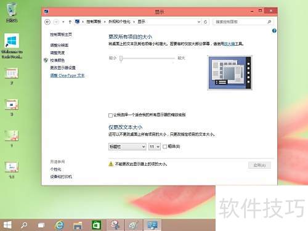Maximize the 显示 window
This screenshot has width=308, height=231.
[260, 10]
